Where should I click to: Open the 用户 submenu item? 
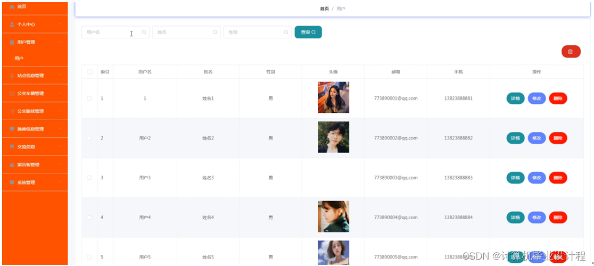[19, 59]
